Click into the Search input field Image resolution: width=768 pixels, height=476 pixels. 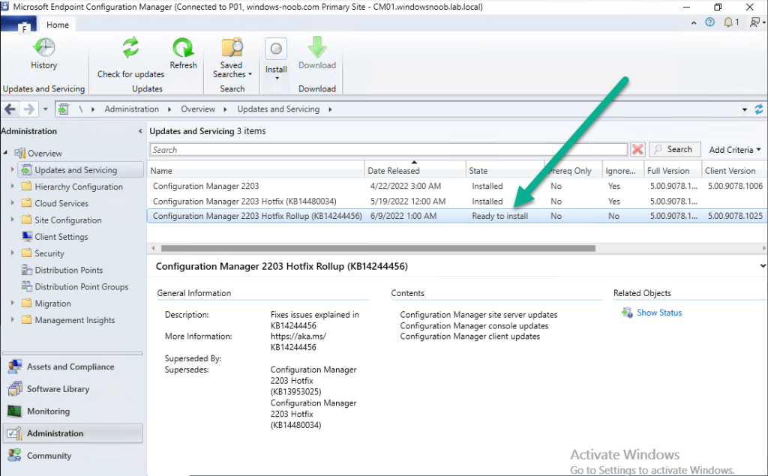click(x=388, y=150)
